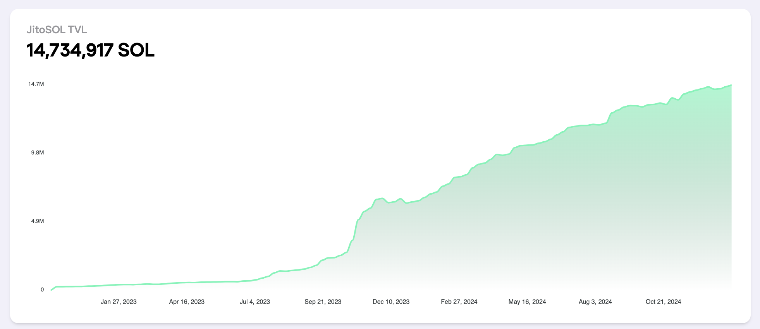Pick the Oct 21, 2024 date label

pos(663,302)
